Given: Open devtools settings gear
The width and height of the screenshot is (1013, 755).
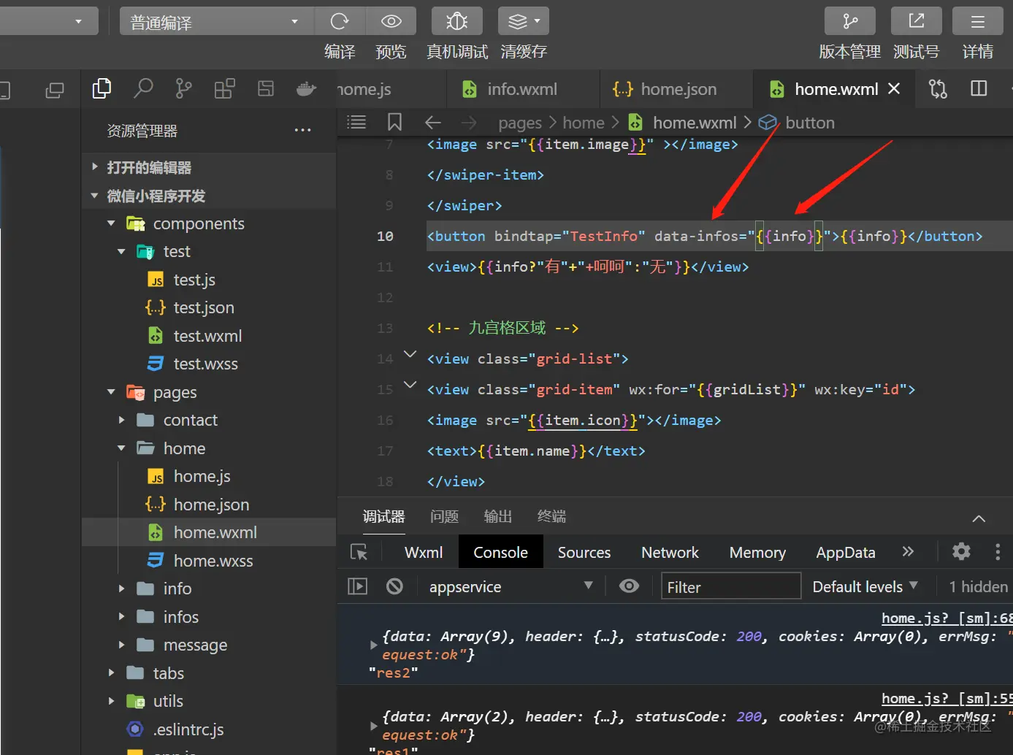Looking at the screenshot, I should point(961,551).
